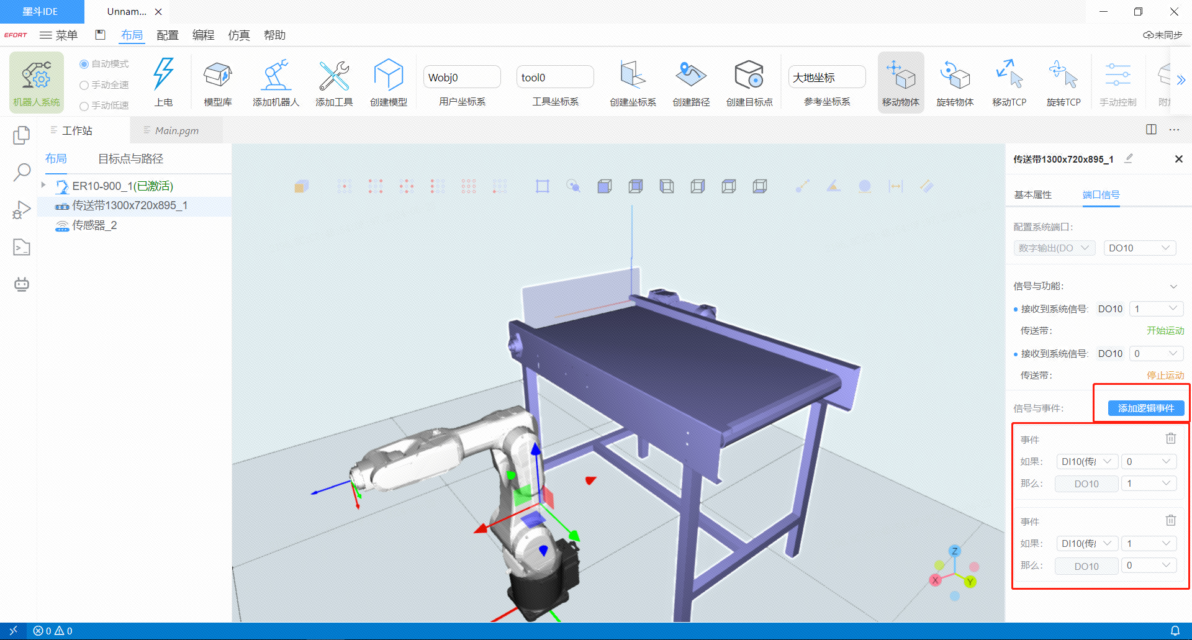This screenshot has height=640, width=1192.
Task: Click the edit pencil next to conveyor name
Action: 1129,158
